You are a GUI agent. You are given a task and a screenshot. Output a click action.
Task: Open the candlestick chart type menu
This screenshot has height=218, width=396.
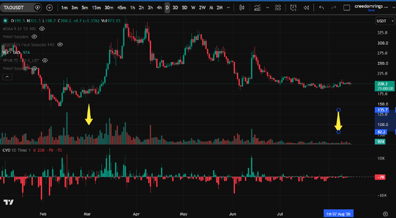tap(241, 8)
